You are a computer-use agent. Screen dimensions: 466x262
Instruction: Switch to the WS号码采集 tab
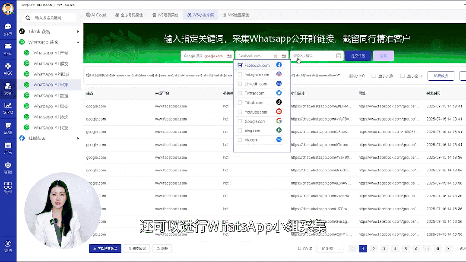168,15
